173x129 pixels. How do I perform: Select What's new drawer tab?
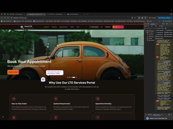click(x=156, y=114)
